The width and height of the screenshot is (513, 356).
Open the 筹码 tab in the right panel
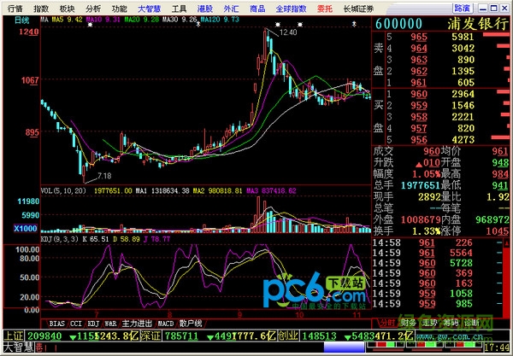450,324
